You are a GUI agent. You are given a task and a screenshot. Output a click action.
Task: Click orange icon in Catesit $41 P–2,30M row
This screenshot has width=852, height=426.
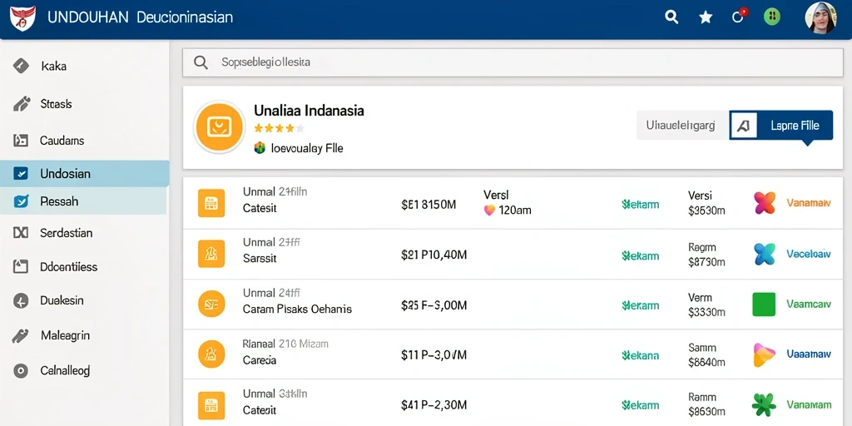pos(211,405)
